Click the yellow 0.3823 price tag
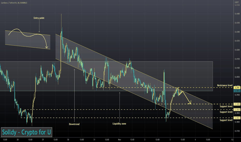 click(237, 118)
